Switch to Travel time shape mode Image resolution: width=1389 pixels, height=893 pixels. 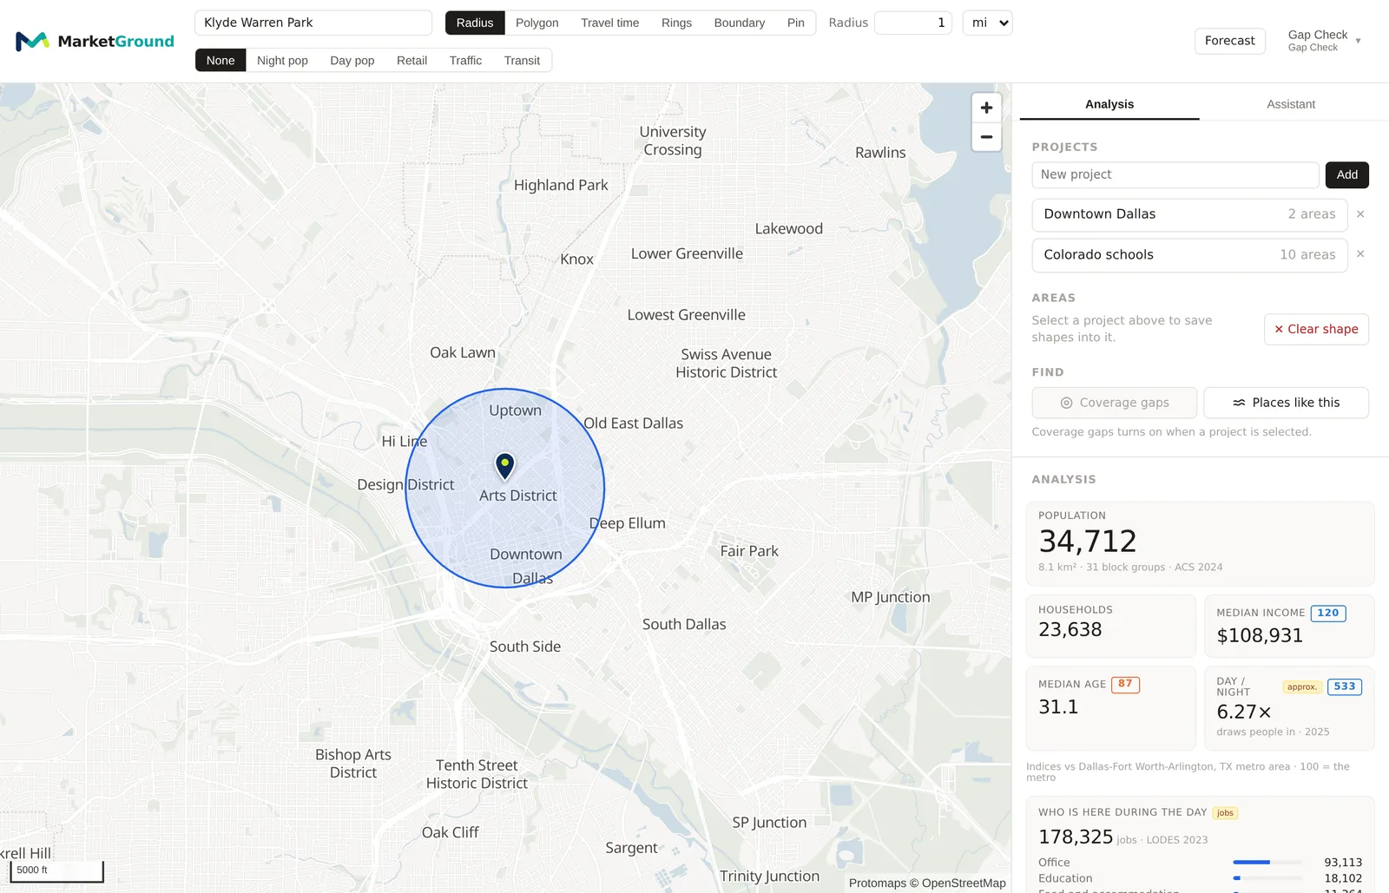click(610, 23)
